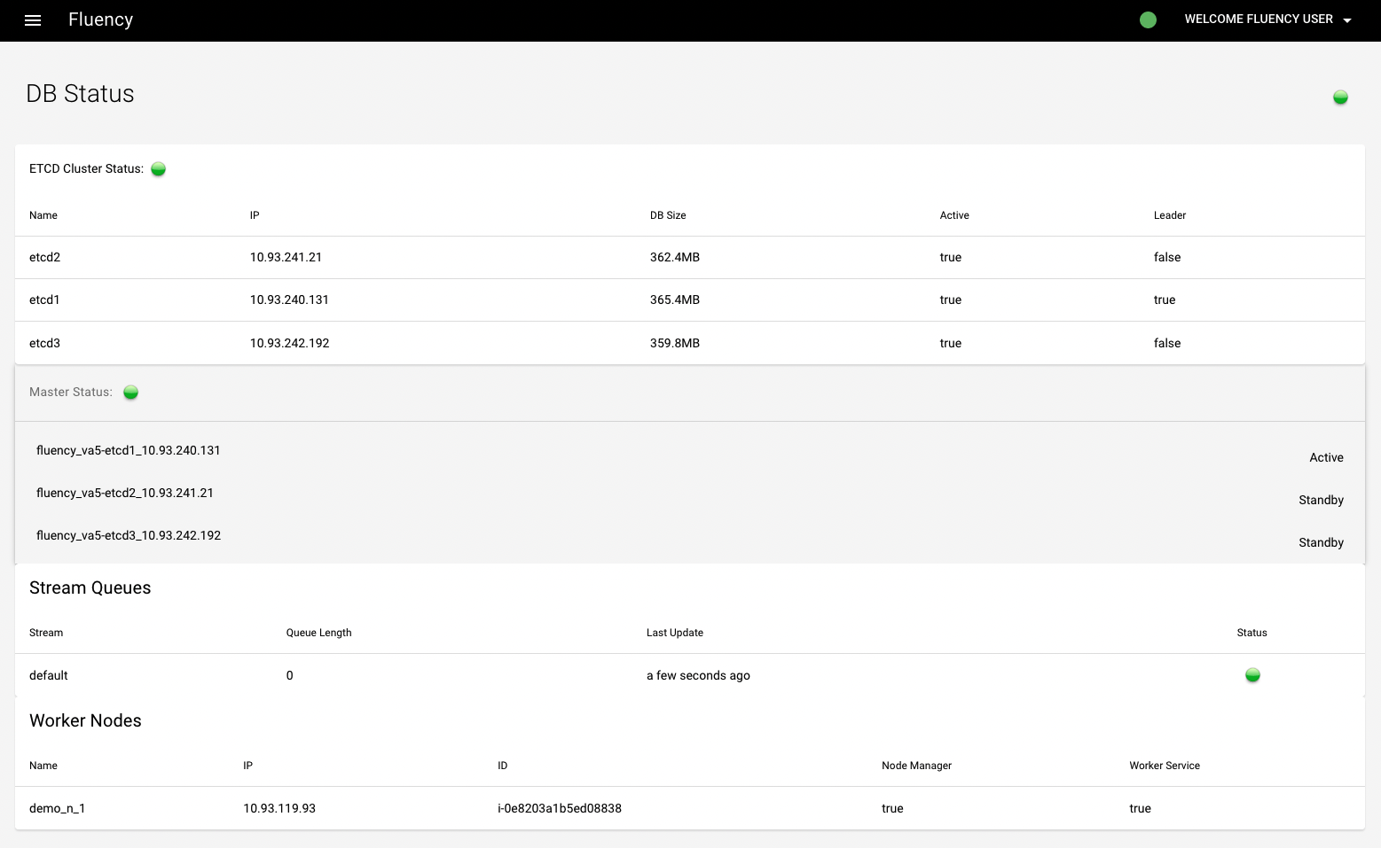
Task: Click IP address 10.93.241.21
Action: (286, 257)
